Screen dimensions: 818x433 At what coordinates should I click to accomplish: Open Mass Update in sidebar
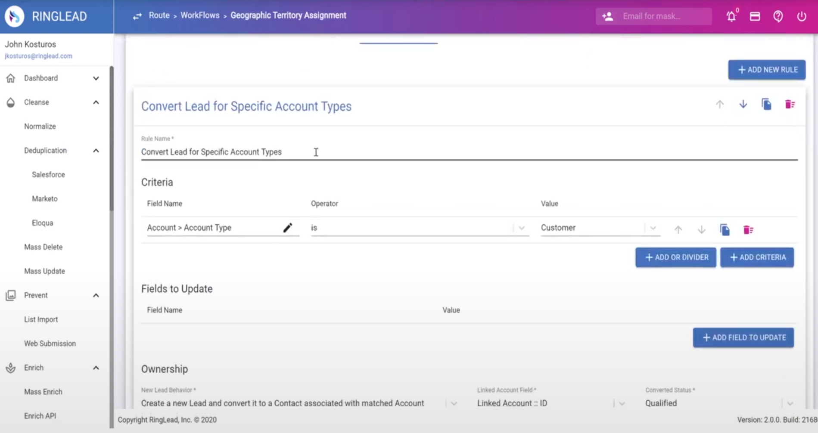(x=44, y=271)
